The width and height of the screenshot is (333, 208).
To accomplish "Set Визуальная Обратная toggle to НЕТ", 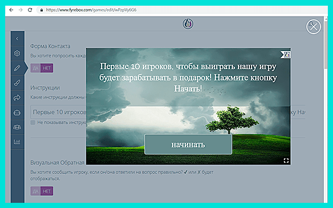I will click(x=46, y=191).
